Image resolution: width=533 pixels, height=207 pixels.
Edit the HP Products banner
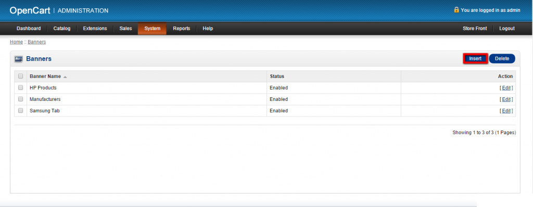pyautogui.click(x=506, y=88)
